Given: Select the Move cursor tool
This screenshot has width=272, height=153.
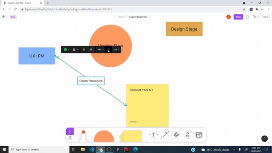Looking at the screenshot, I should pyautogui.click(x=70, y=131).
